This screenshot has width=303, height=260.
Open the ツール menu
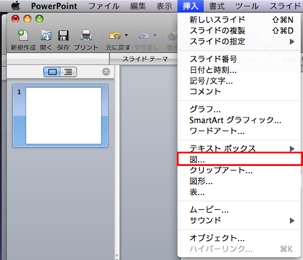pos(247,6)
